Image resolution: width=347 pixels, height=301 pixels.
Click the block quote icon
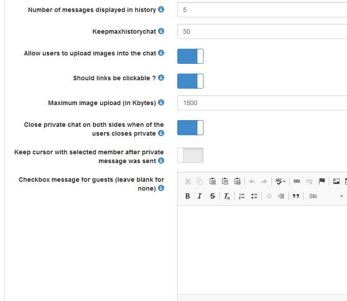296,196
